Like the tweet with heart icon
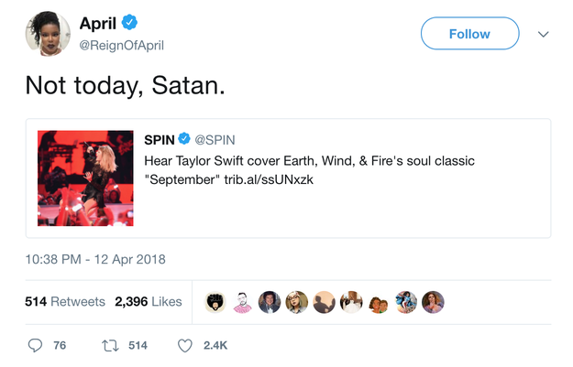Viewport: 573px width, 367px height. pos(184,345)
